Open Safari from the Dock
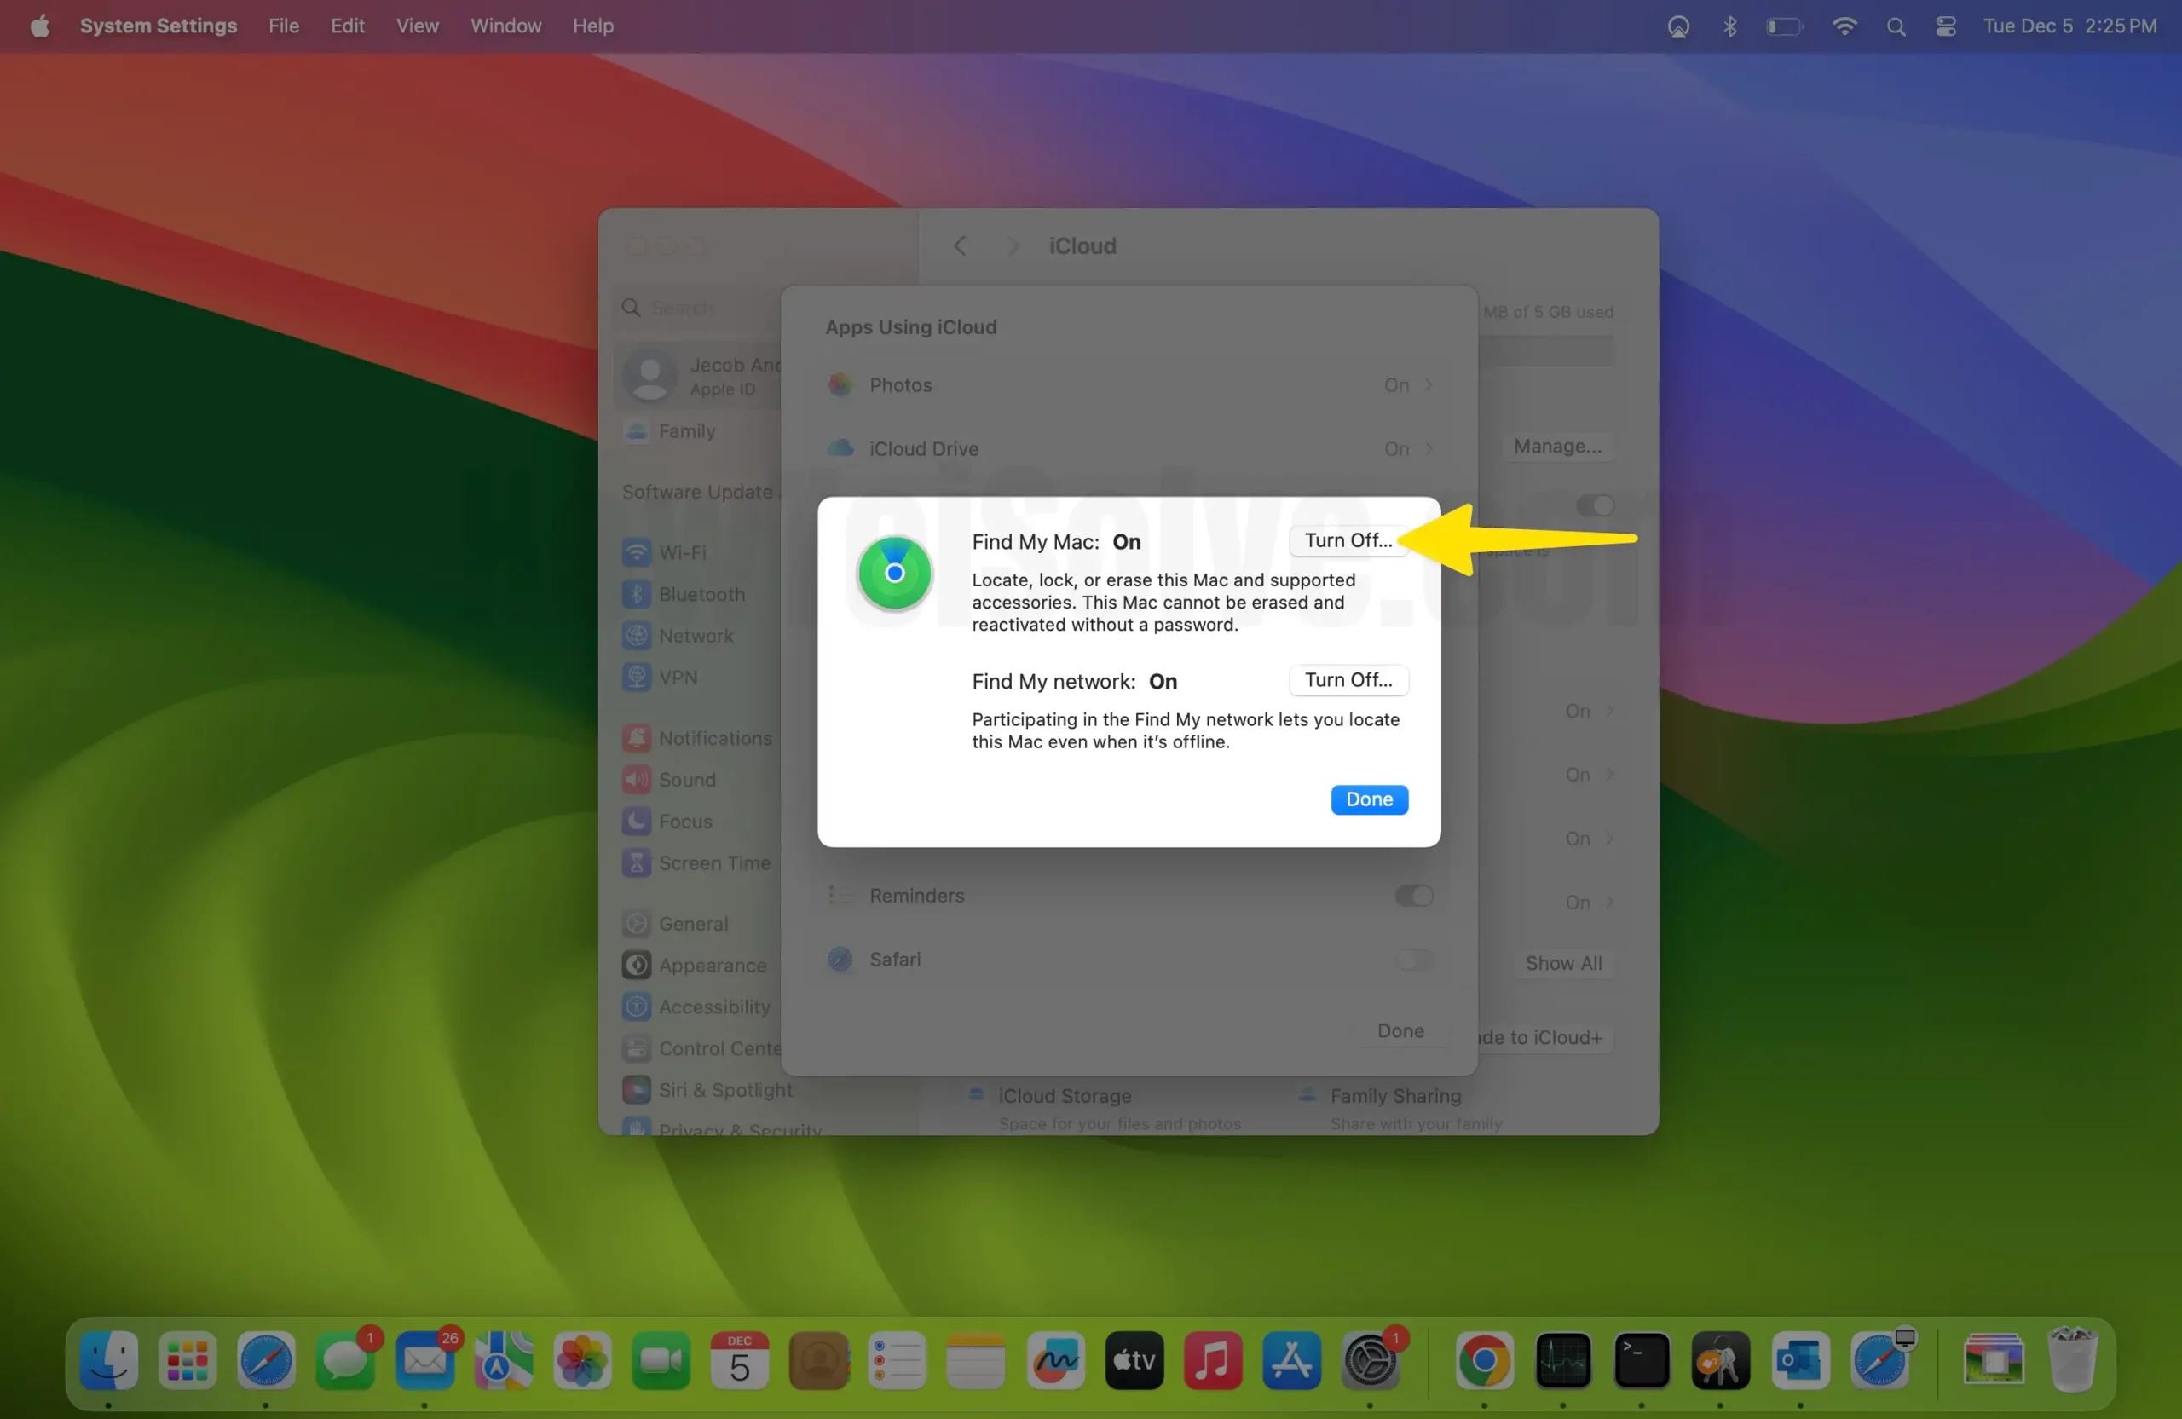The height and width of the screenshot is (1419, 2182). point(266,1359)
